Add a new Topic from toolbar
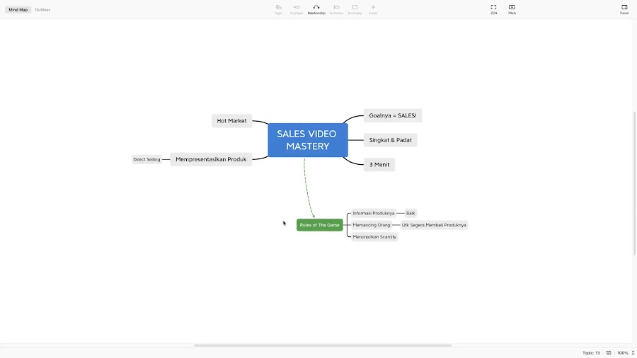 (278, 9)
